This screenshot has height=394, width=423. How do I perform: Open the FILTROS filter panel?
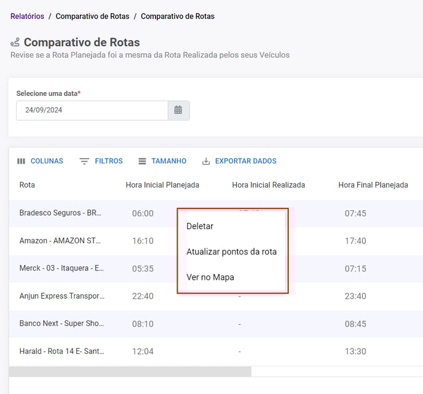click(x=101, y=161)
